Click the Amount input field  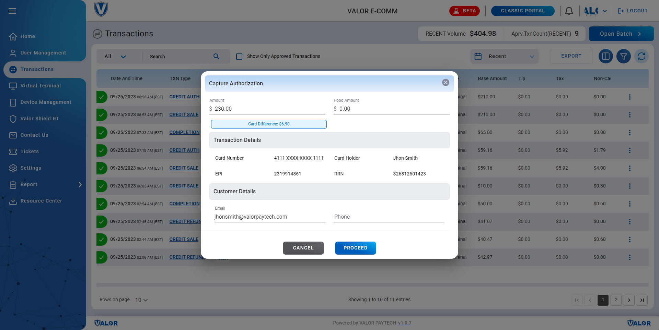tap(267, 109)
